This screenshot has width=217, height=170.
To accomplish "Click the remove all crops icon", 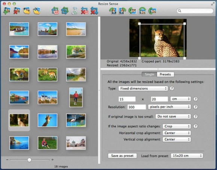I will click(85, 10).
